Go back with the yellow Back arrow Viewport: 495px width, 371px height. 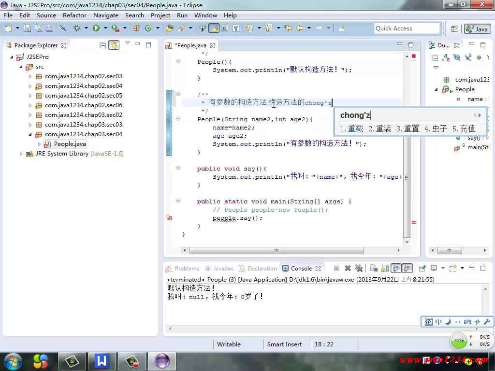coord(300,29)
